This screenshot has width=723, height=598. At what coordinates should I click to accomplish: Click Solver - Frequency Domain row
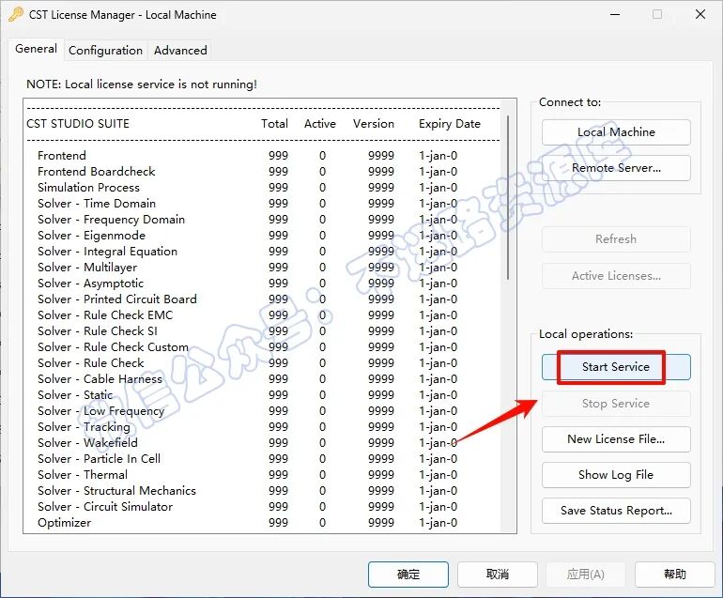click(x=263, y=220)
